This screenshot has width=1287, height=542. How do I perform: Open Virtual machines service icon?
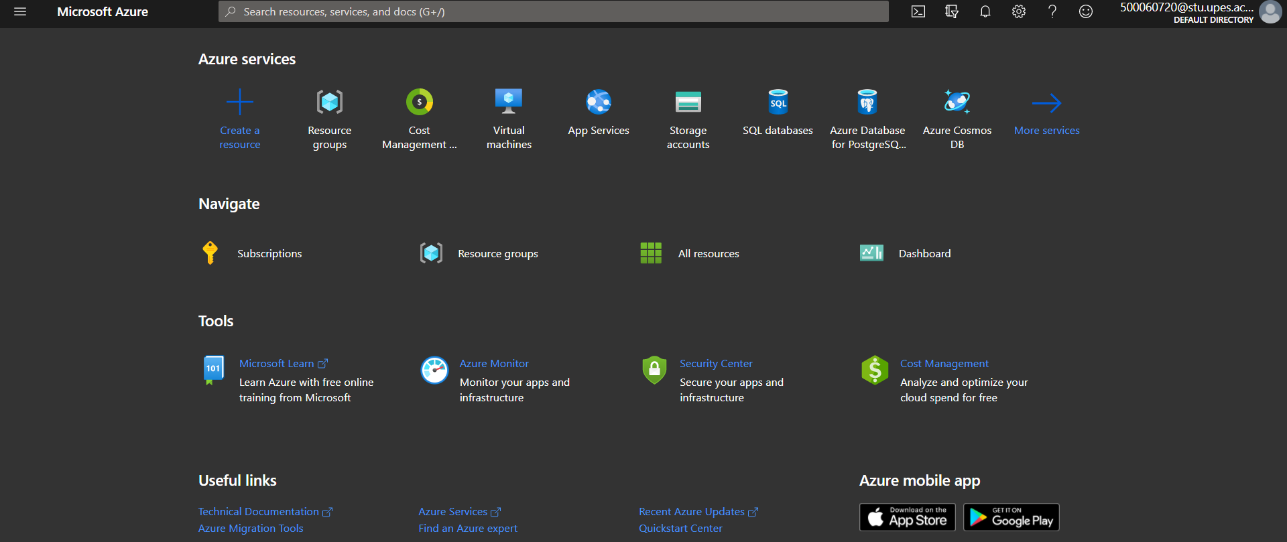[509, 102]
